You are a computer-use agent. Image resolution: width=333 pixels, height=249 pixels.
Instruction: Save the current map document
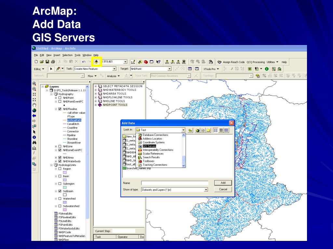pyautogui.click(x=47, y=62)
